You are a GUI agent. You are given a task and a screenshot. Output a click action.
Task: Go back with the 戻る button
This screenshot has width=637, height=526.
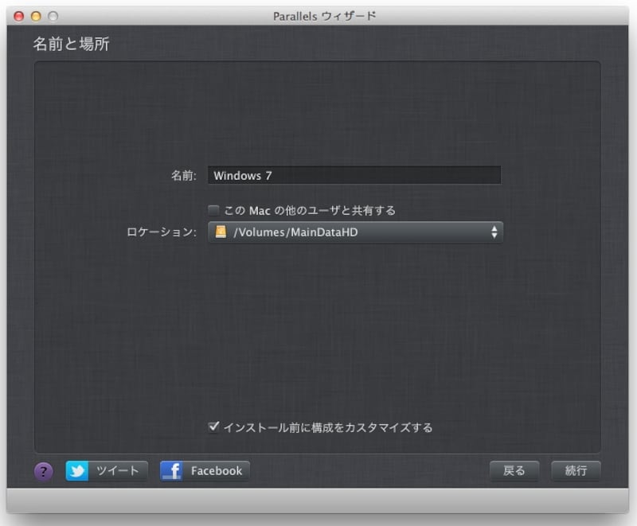pos(514,471)
